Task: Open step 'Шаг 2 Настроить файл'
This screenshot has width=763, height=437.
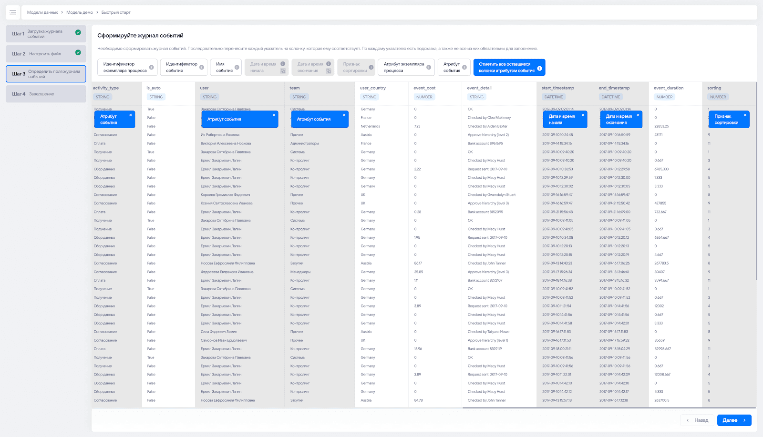Action: click(x=46, y=54)
